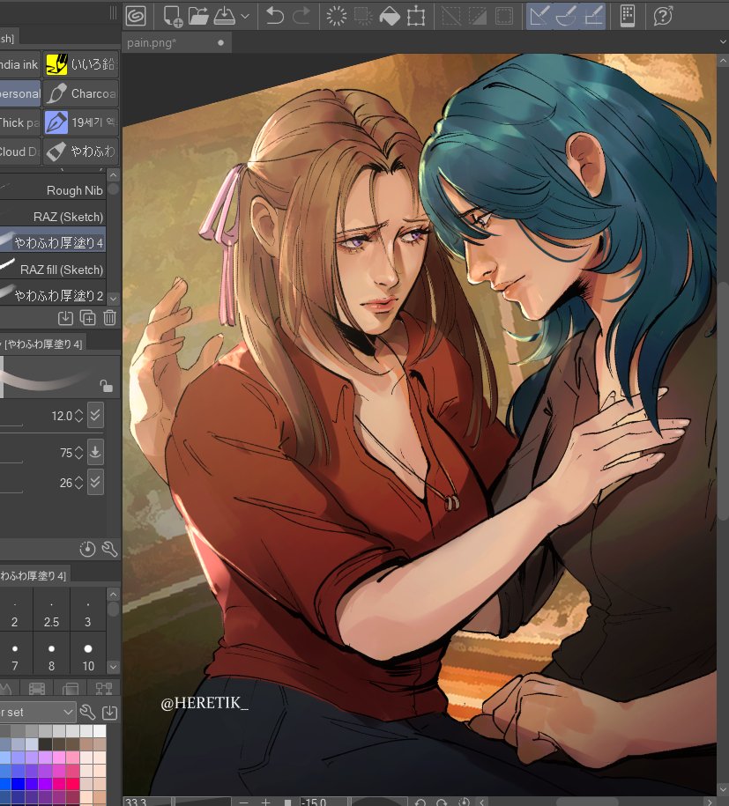Select brush size preset 8
729x806 pixels.
[51, 654]
